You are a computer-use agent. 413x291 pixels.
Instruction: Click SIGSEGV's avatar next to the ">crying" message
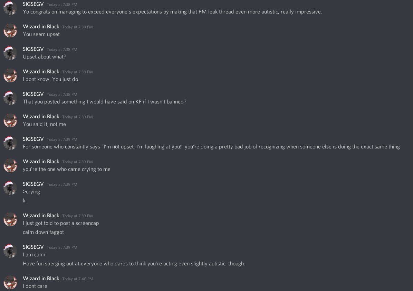[x=10, y=188]
